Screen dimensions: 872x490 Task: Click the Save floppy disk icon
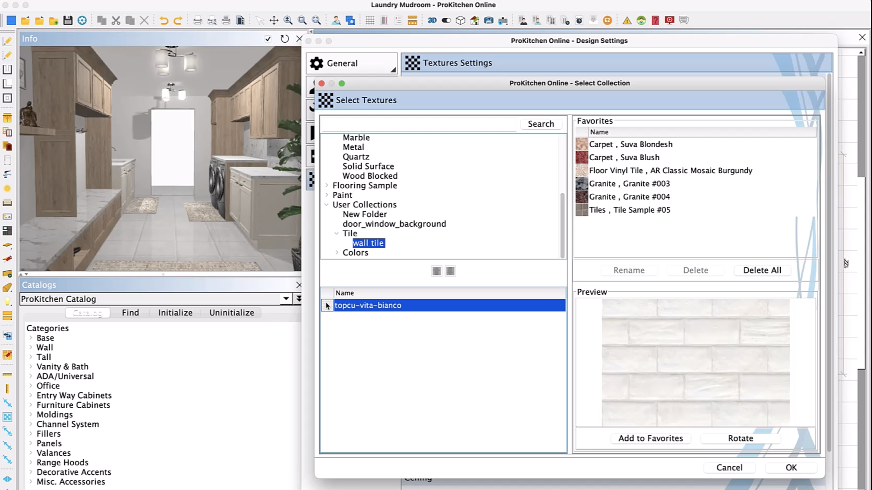pos(68,20)
